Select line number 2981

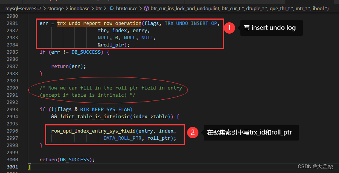point(12,23)
